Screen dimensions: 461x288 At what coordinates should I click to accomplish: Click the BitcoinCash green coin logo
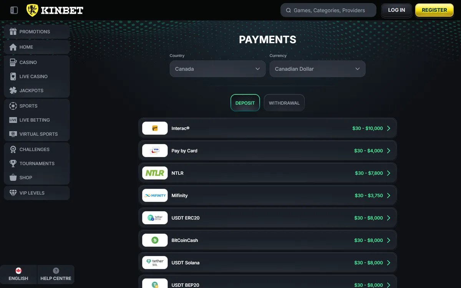[x=155, y=240]
